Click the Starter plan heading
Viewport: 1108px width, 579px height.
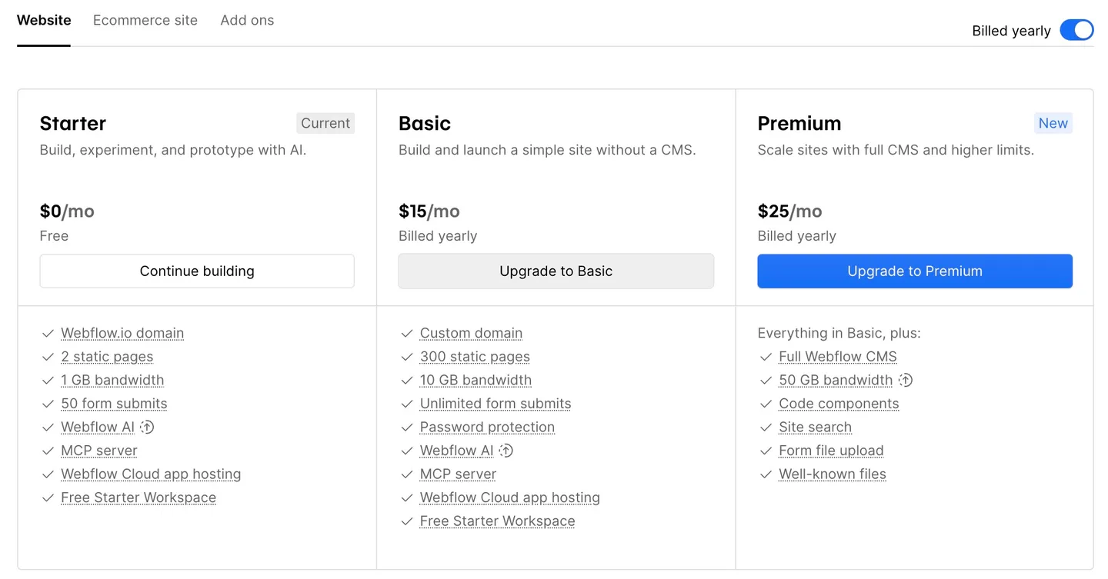tap(73, 123)
